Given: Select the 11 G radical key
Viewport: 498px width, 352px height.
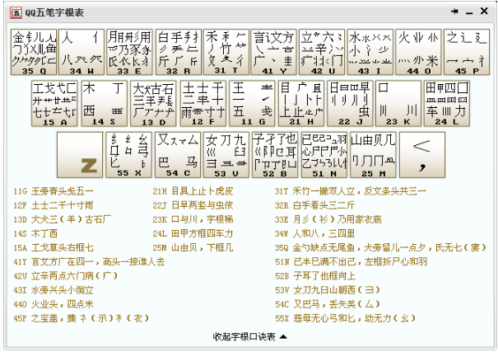Looking at the screenshot, I should [x=252, y=103].
